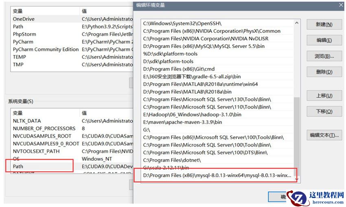Select NUMBER_OF_PROCESSORS system variable row

pos(72,129)
